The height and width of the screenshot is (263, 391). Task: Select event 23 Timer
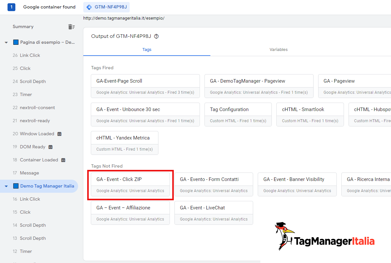tap(23, 94)
